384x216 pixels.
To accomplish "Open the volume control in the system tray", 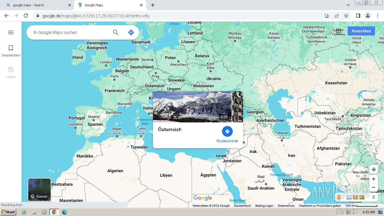I will (x=341, y=212).
